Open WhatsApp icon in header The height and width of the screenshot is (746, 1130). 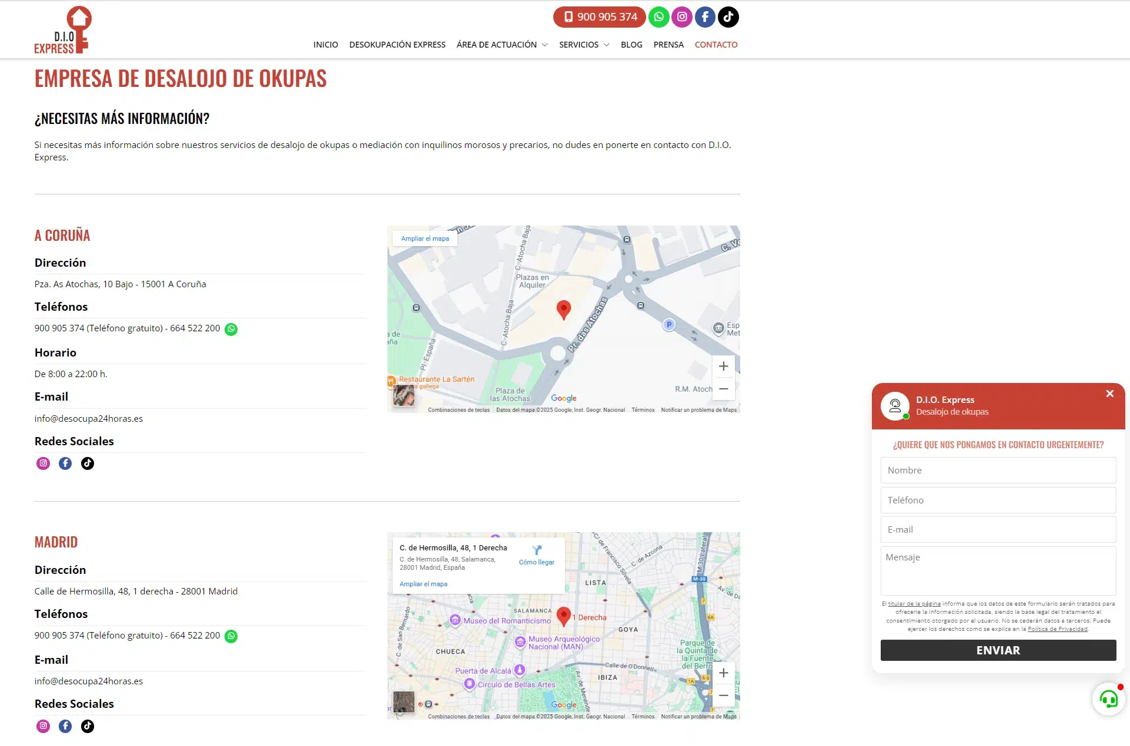[x=659, y=17]
